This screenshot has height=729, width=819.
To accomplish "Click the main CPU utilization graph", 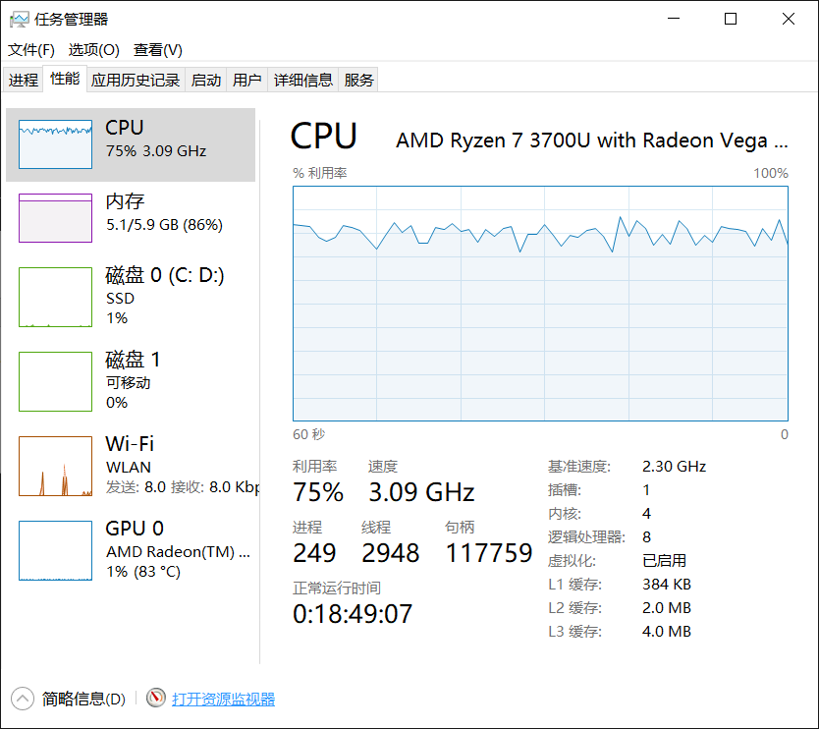I will point(540,304).
